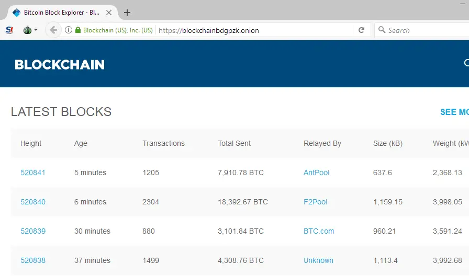Click the Transactions column header
Image resolution: width=469 pixels, height=276 pixels.
164,143
